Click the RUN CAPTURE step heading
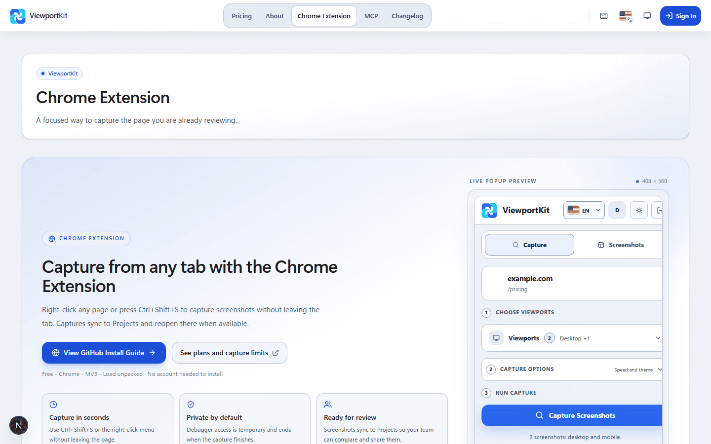This screenshot has width=711, height=444. (x=516, y=393)
